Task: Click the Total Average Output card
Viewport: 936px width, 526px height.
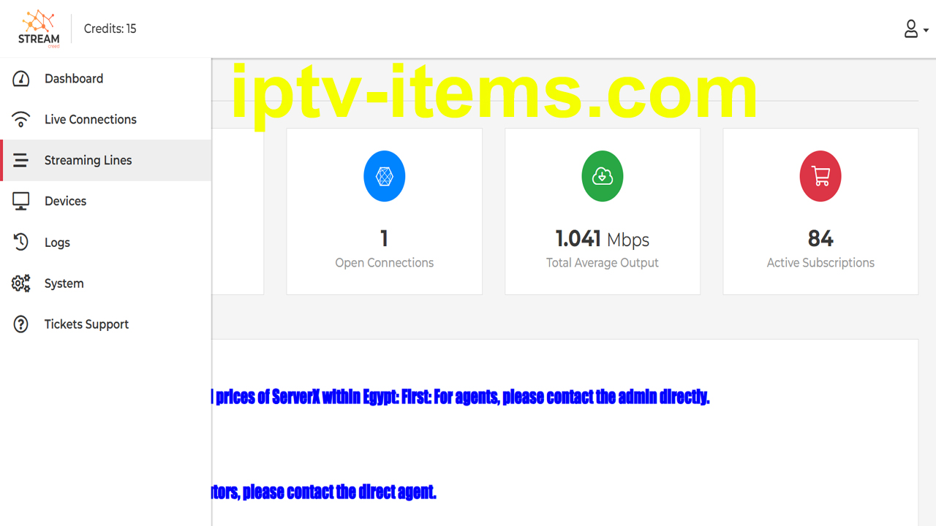Action: tap(603, 212)
